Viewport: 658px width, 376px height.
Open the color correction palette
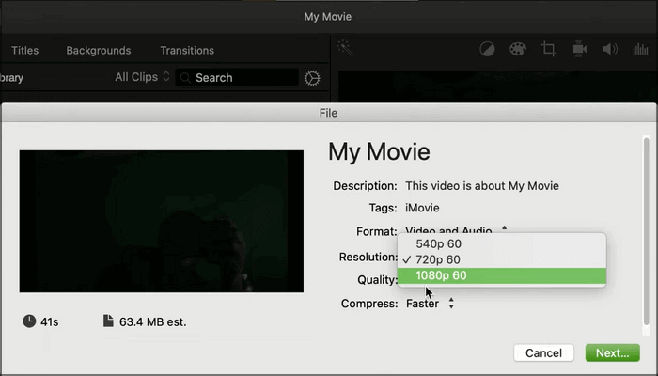[x=518, y=49]
